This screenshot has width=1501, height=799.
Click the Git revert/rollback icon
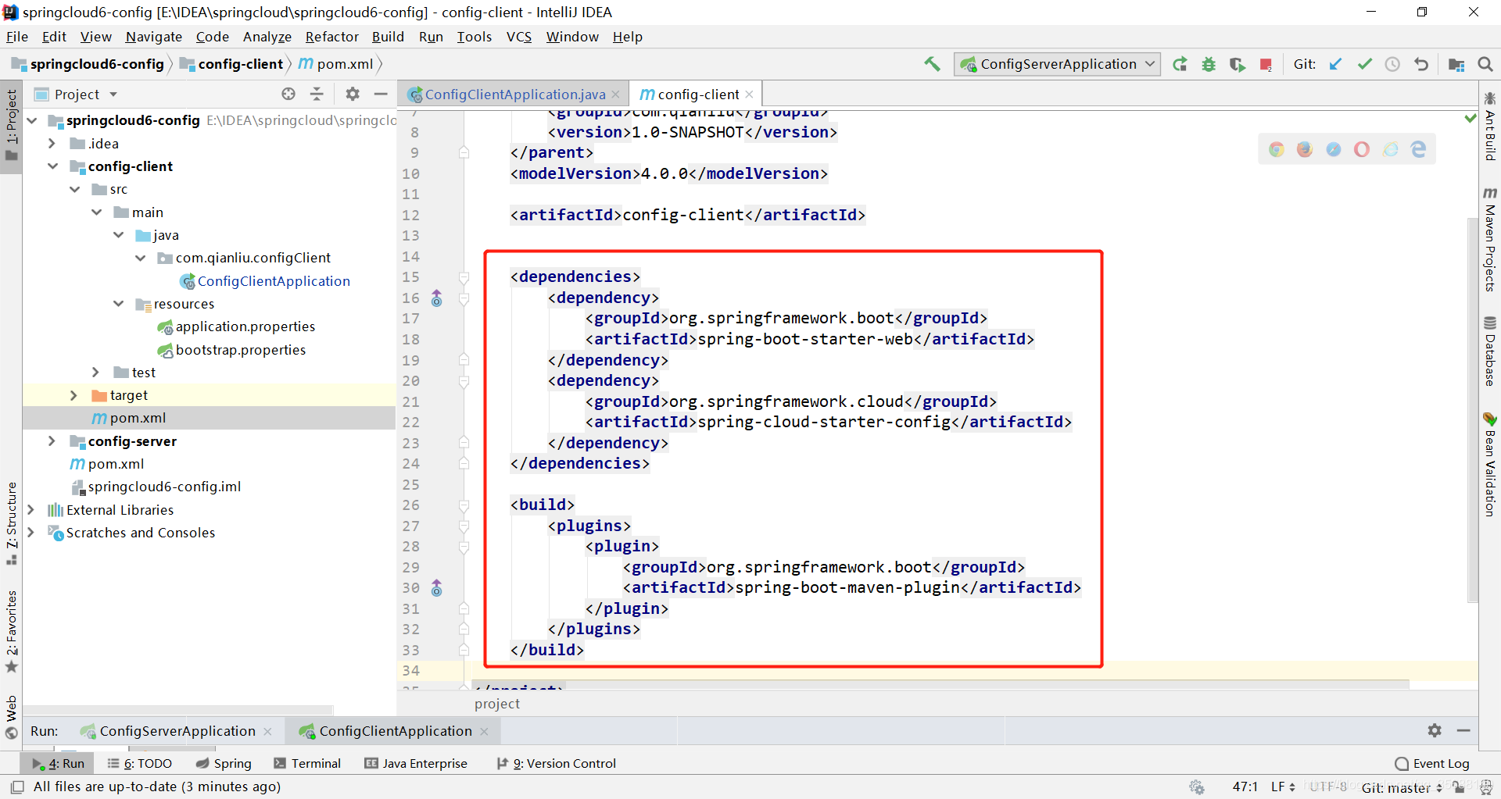1421,64
